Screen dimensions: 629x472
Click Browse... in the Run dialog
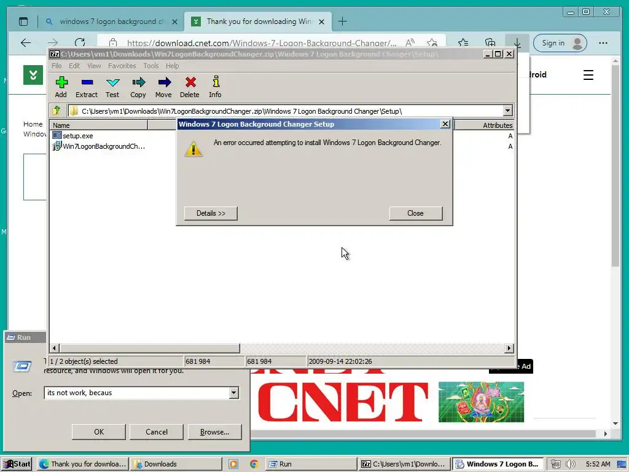(x=214, y=432)
